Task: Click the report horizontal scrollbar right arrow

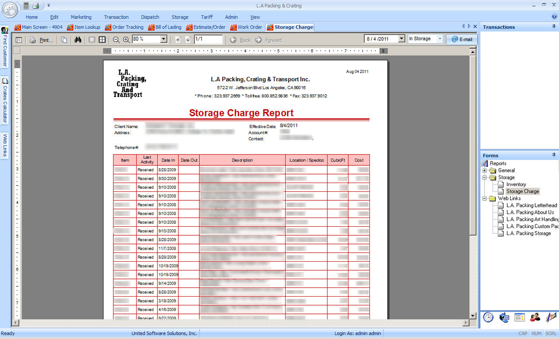Action: (466, 323)
